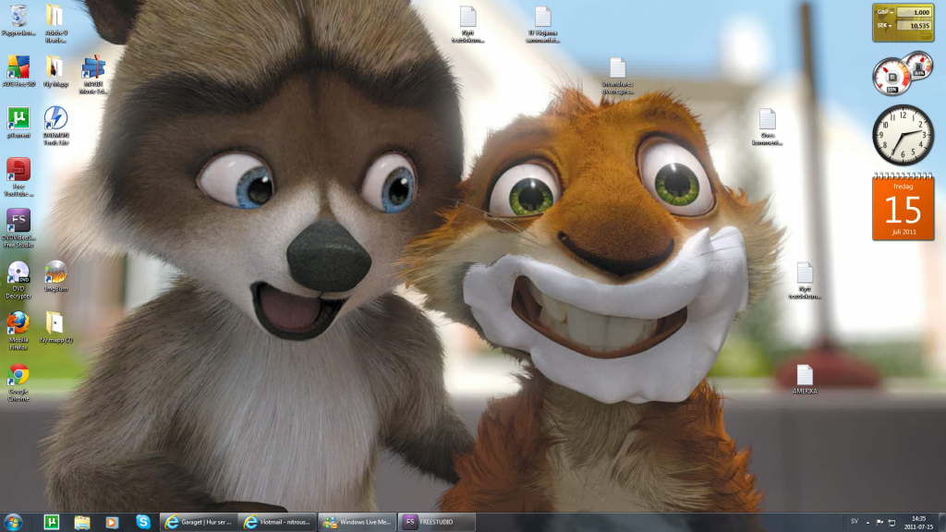Launch ImgBurn from the desktop
Viewport: 946px width, 532px height.
(x=55, y=272)
